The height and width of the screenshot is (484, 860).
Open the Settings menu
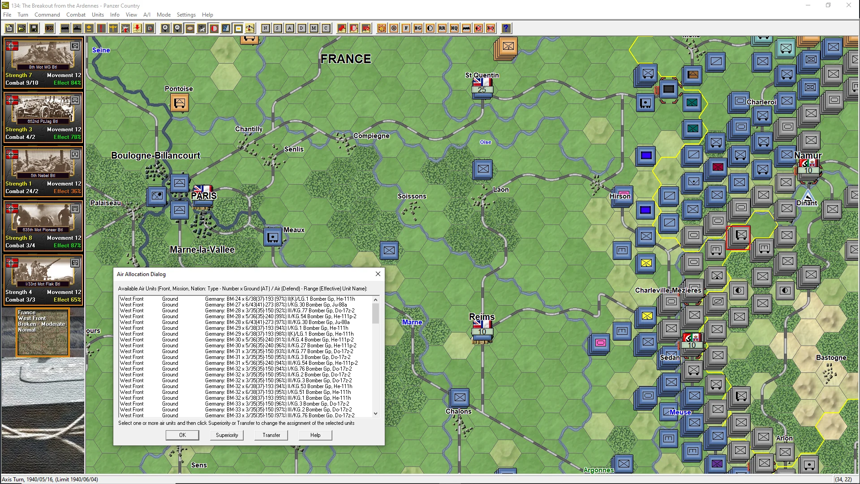[x=186, y=14]
